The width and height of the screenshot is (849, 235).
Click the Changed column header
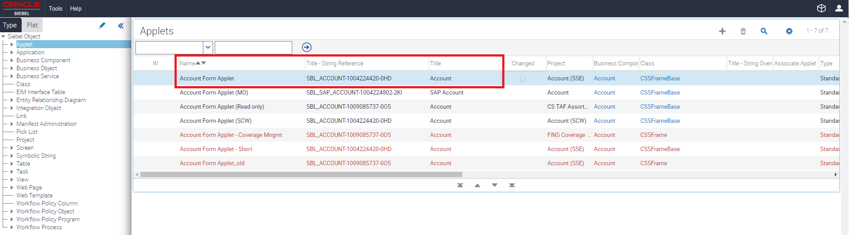pyautogui.click(x=523, y=64)
